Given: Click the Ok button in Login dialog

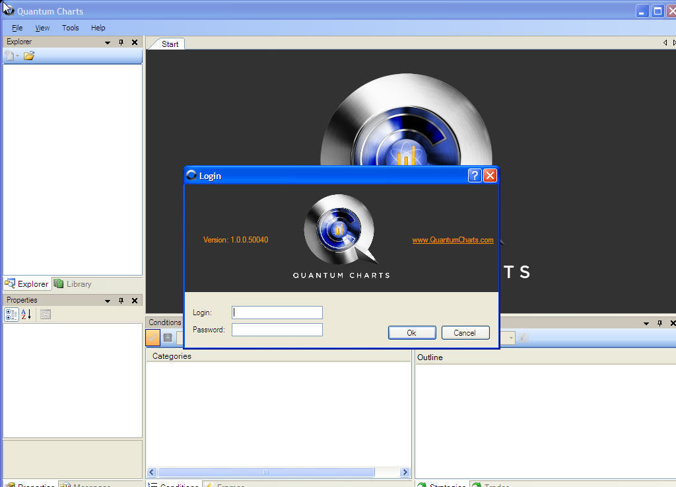Looking at the screenshot, I should (x=412, y=332).
